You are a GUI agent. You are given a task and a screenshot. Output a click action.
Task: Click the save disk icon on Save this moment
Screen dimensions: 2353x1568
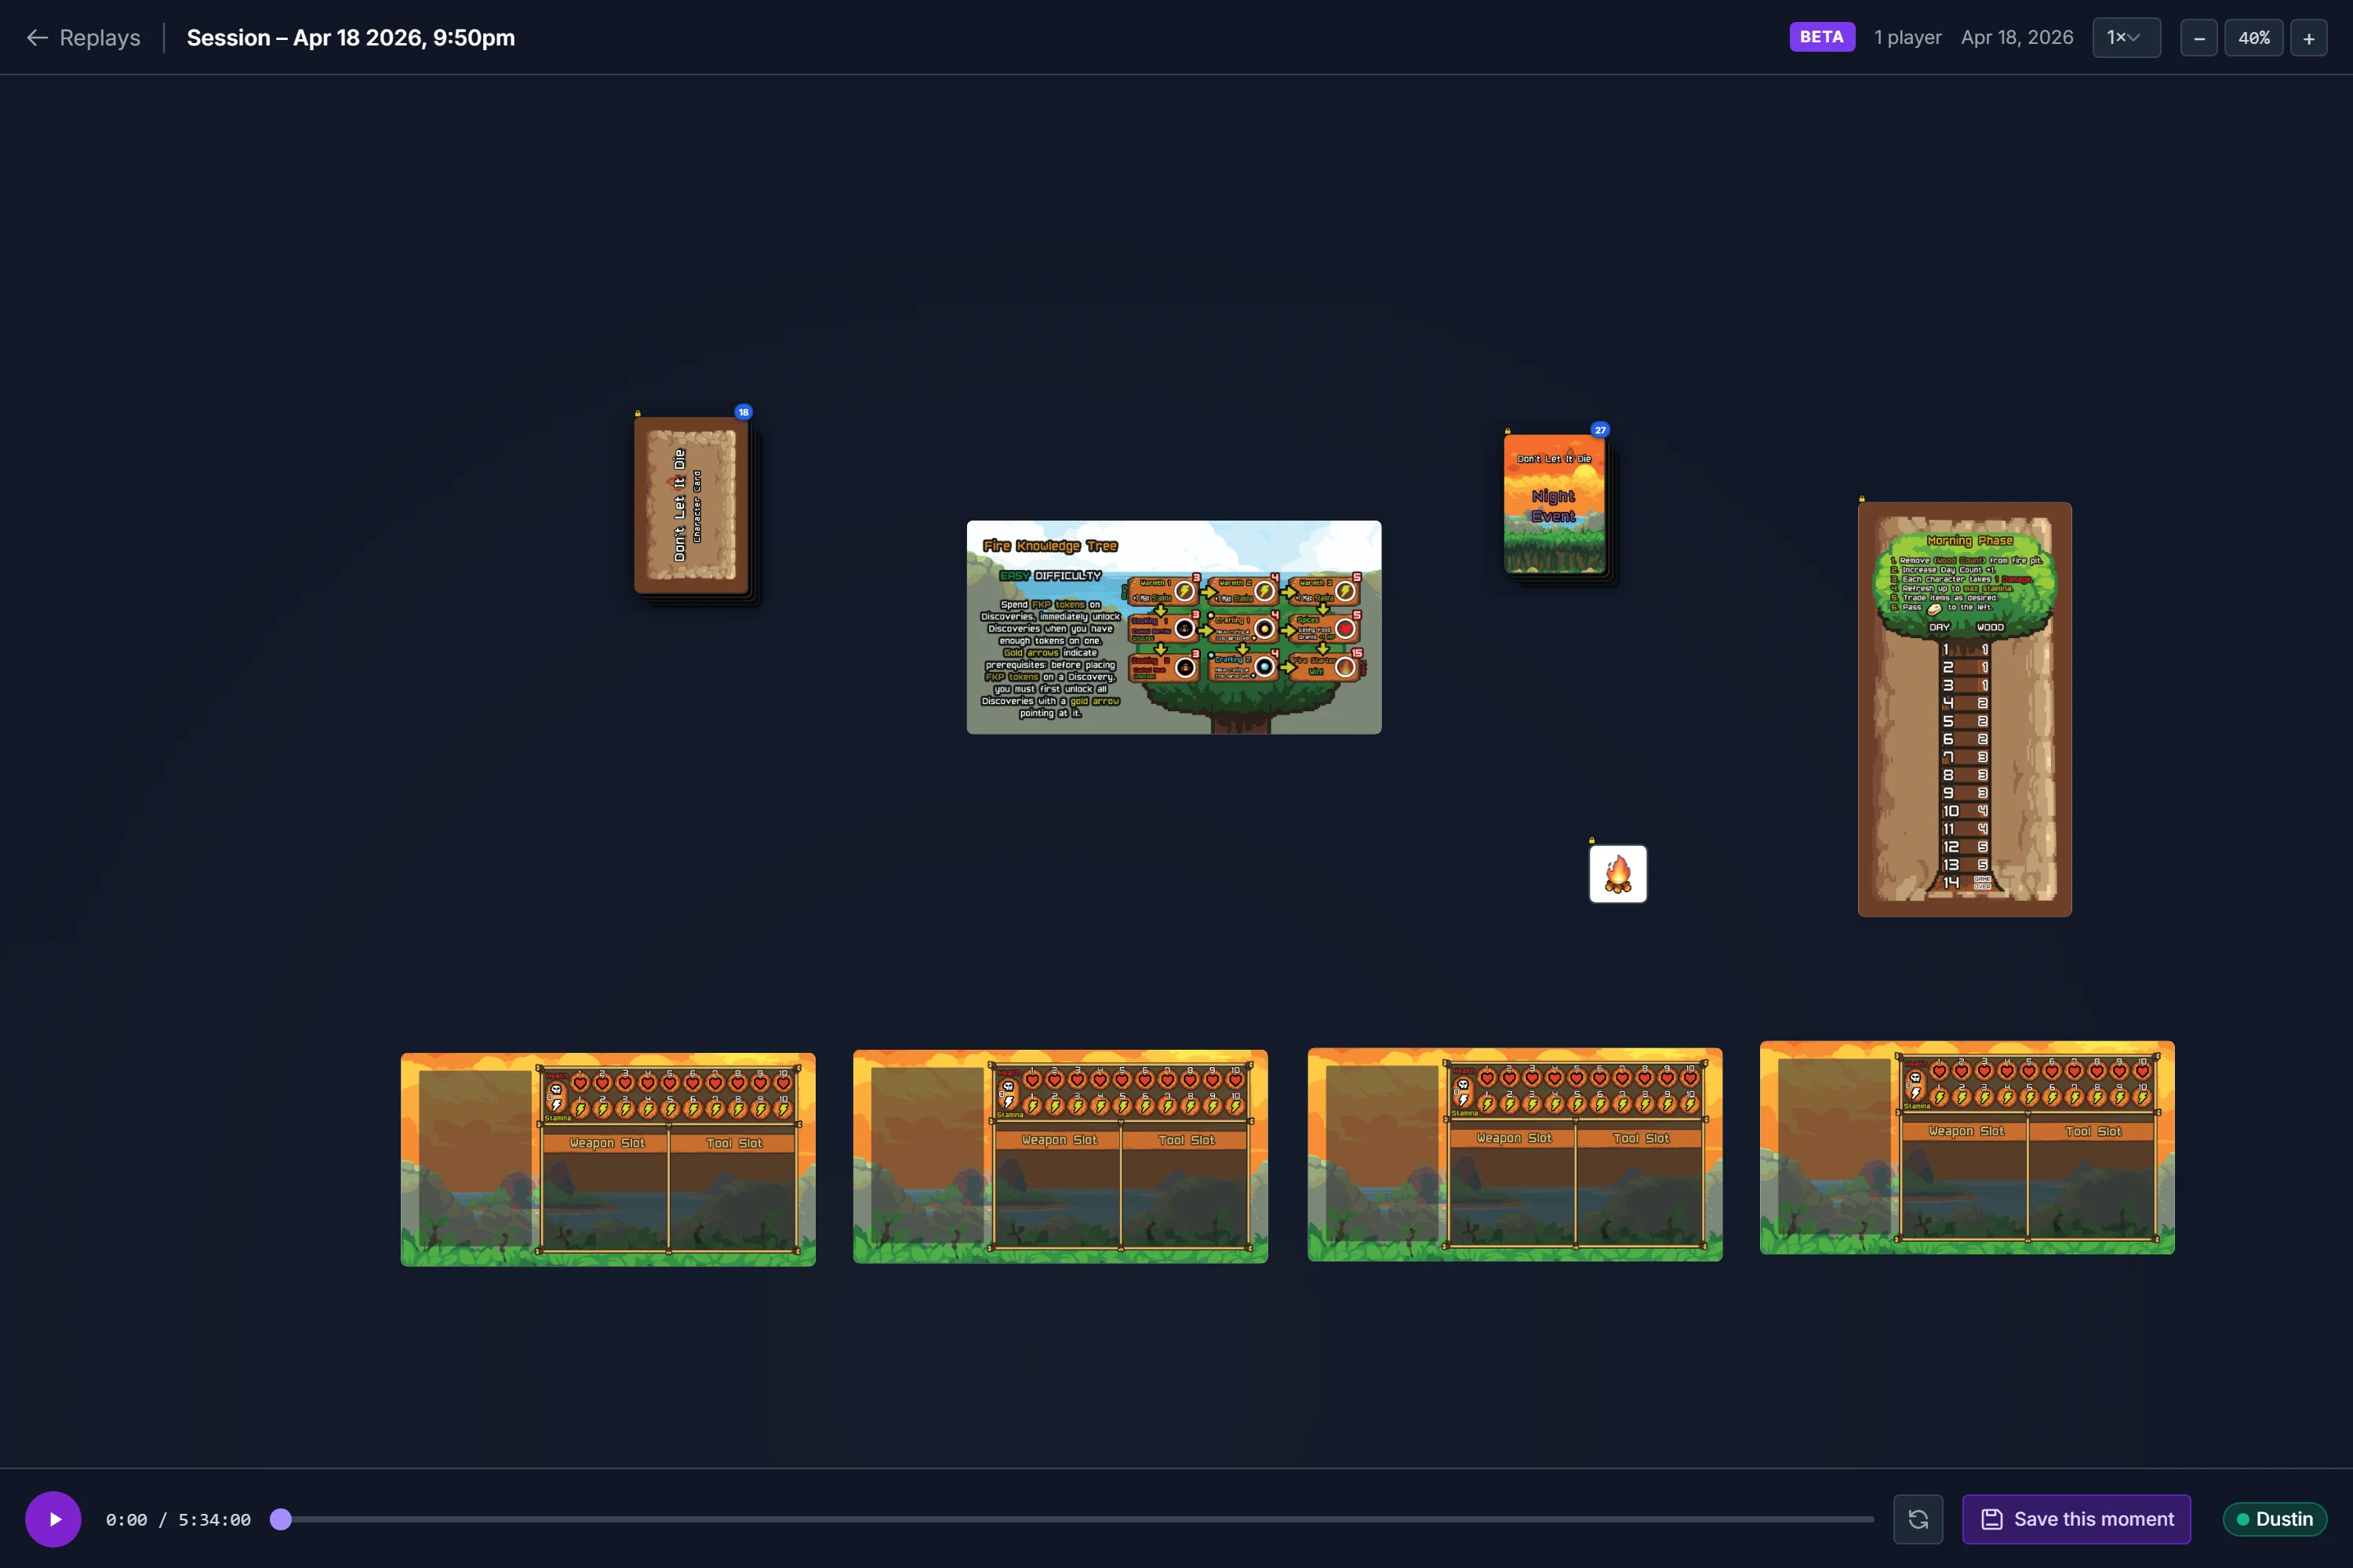[x=1991, y=1519]
